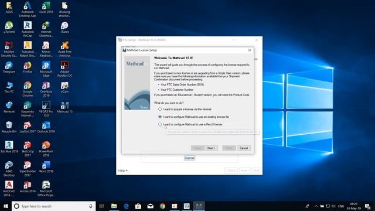This screenshot has width=375, height=211.
Task: Open Outlook 2016 desktop icon
Action: [x=46, y=127]
